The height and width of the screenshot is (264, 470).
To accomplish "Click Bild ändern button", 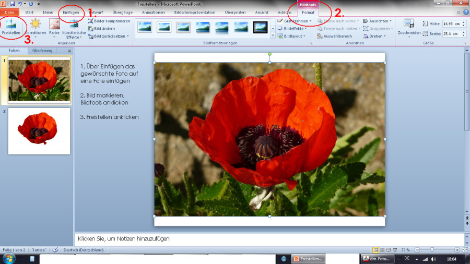I will pos(105,29).
